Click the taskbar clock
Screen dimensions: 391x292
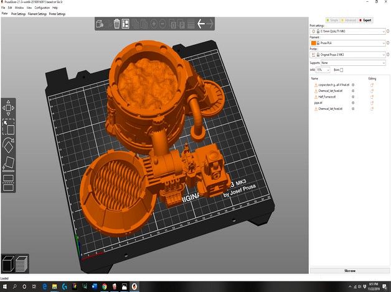coord(374,286)
